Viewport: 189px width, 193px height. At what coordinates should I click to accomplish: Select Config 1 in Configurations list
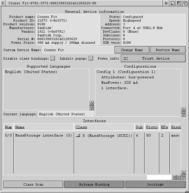(x=126, y=72)
